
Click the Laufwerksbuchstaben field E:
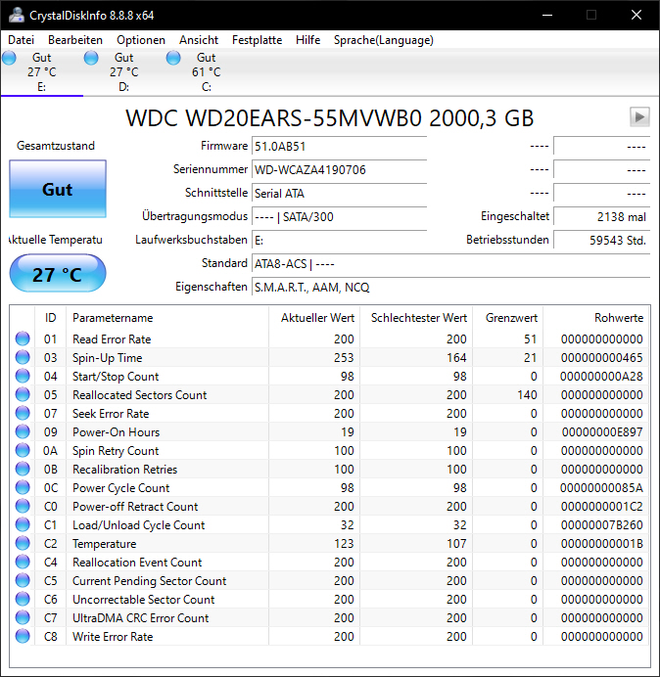[x=339, y=240]
